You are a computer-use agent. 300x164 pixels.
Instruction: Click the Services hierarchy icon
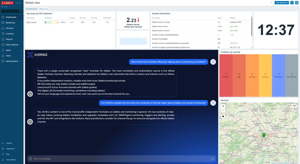(3, 28)
